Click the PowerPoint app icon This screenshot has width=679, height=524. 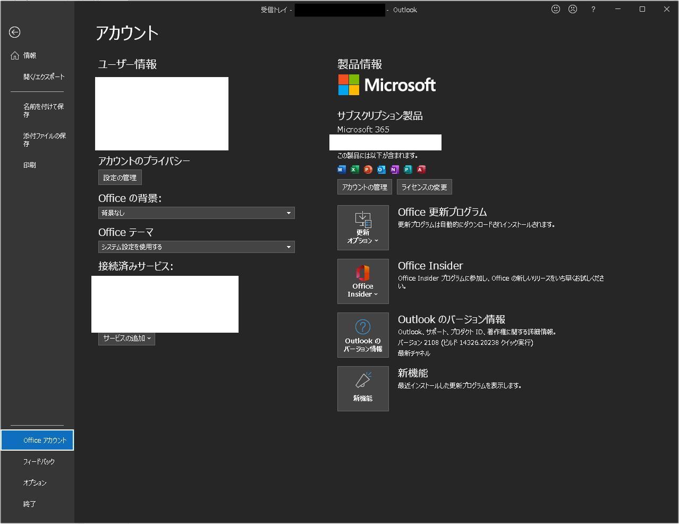(x=368, y=170)
